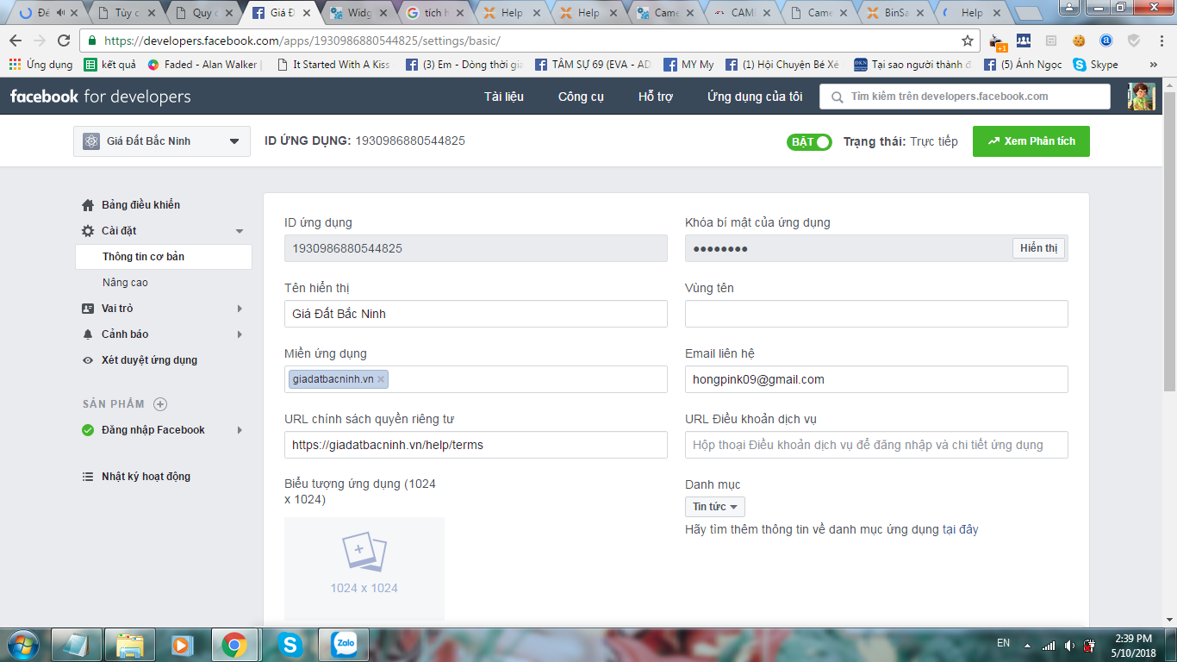This screenshot has height=662, width=1177.
Task: Open the Giá Đất Bắc Ninh app selector
Action: point(161,141)
